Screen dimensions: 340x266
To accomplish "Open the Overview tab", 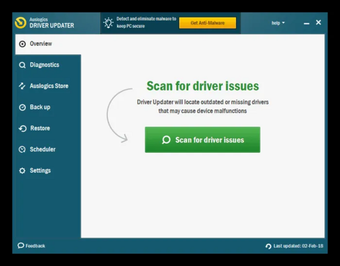I will click(48, 44).
